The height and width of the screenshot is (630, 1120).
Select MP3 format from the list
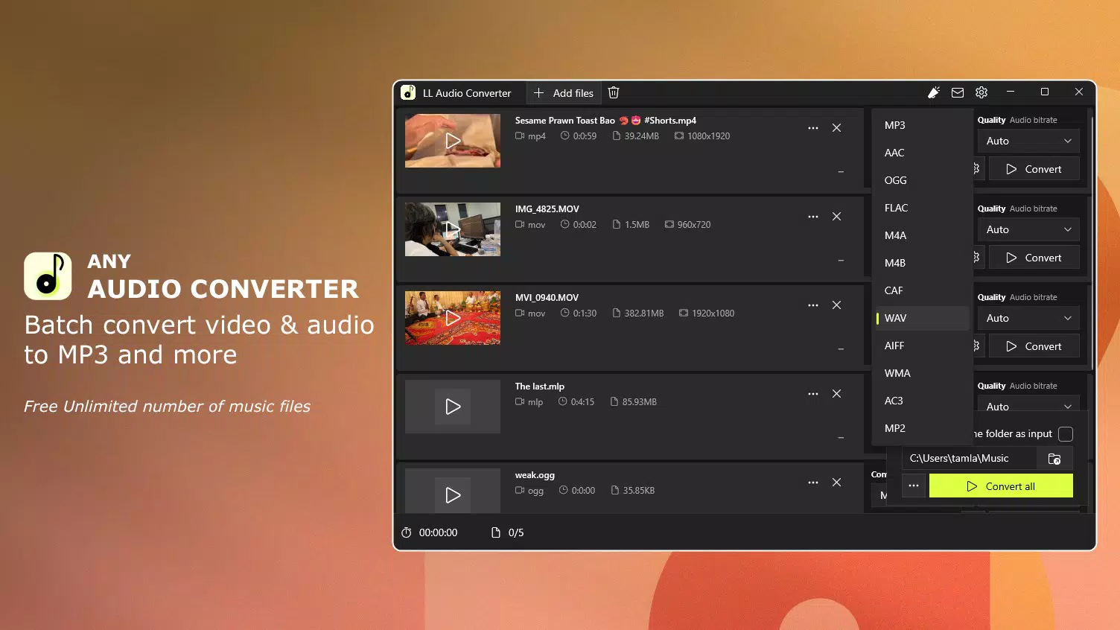[922, 125]
